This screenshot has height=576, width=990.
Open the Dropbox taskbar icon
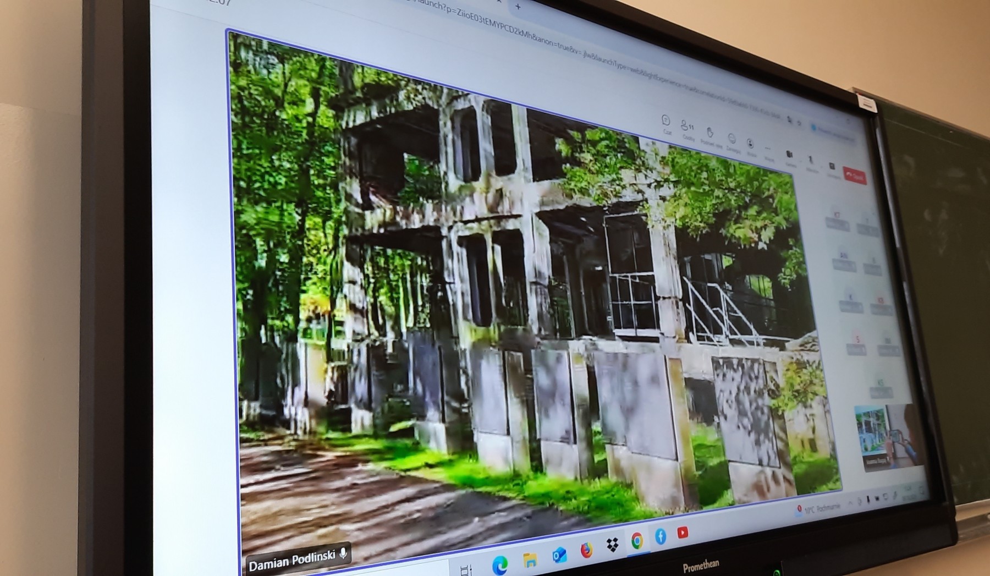(x=612, y=545)
